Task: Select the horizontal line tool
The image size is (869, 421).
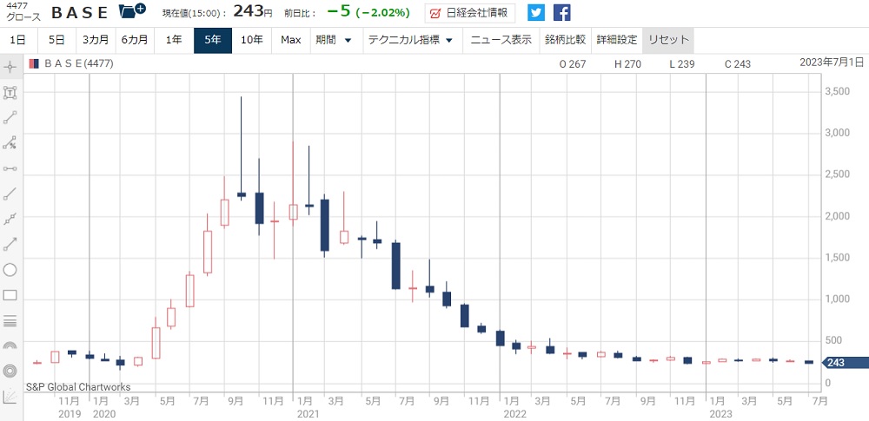Action: click(10, 168)
